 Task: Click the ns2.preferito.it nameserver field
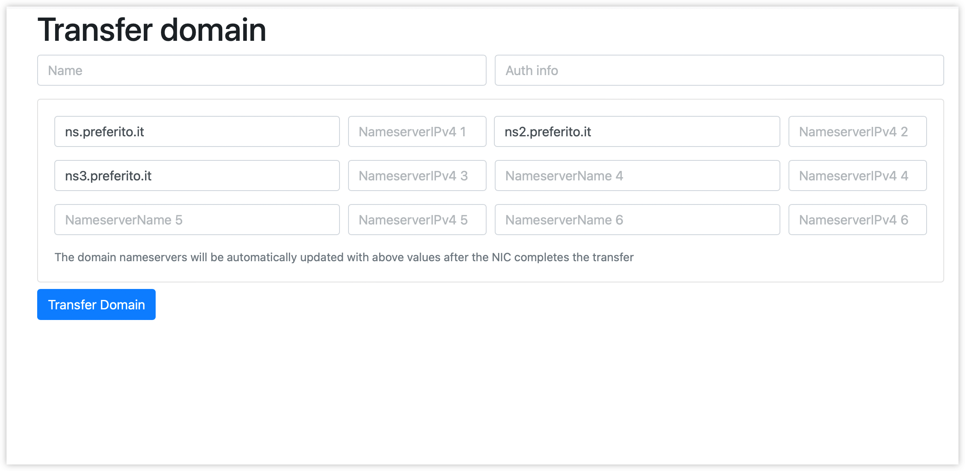(637, 131)
